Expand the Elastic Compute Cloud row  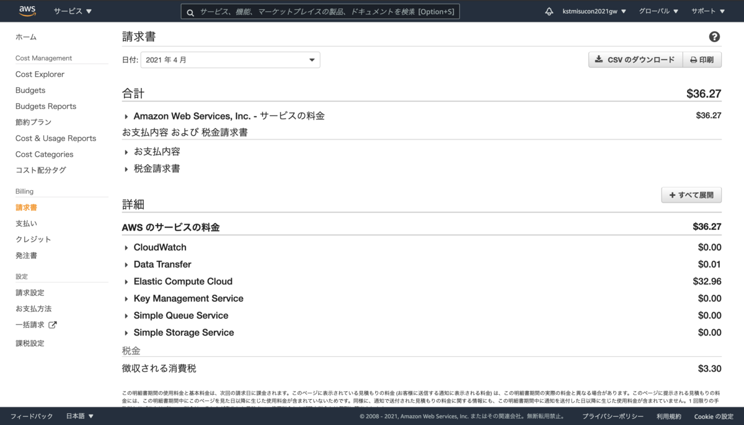[x=126, y=282]
